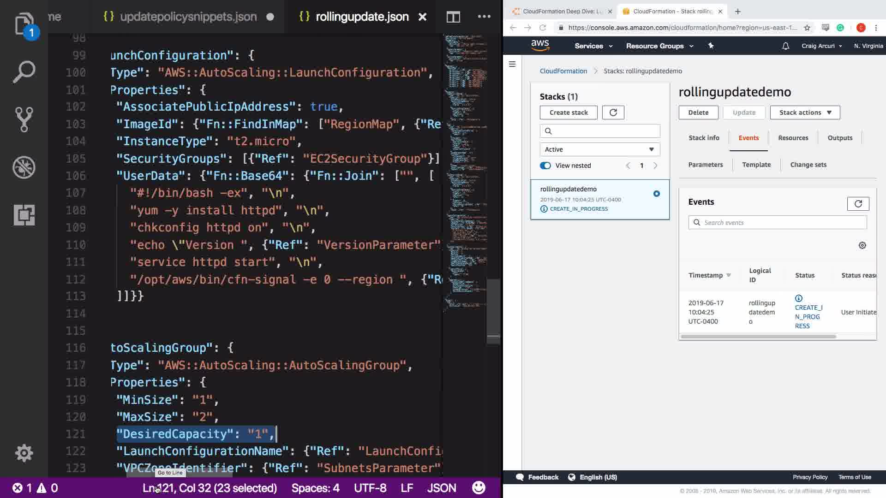This screenshot has height=498, width=886.
Task: Open the Explorer files icon in activity bar
Action: coord(24,24)
